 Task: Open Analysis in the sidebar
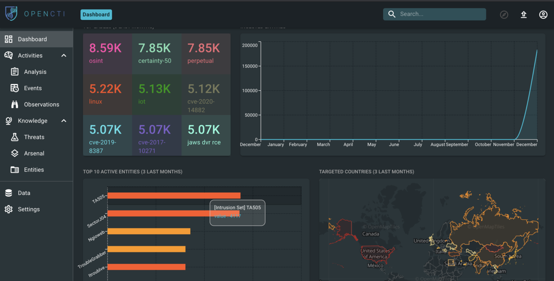[36, 72]
